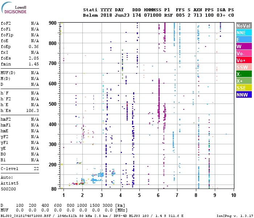Click the station name Belem
Screen dimensions: 254x218
point(90,15)
